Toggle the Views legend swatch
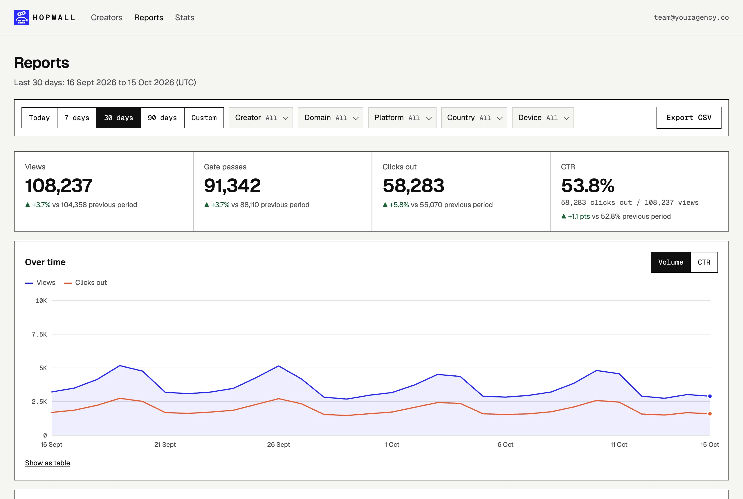Screen dimensions: 743x499 29,283
